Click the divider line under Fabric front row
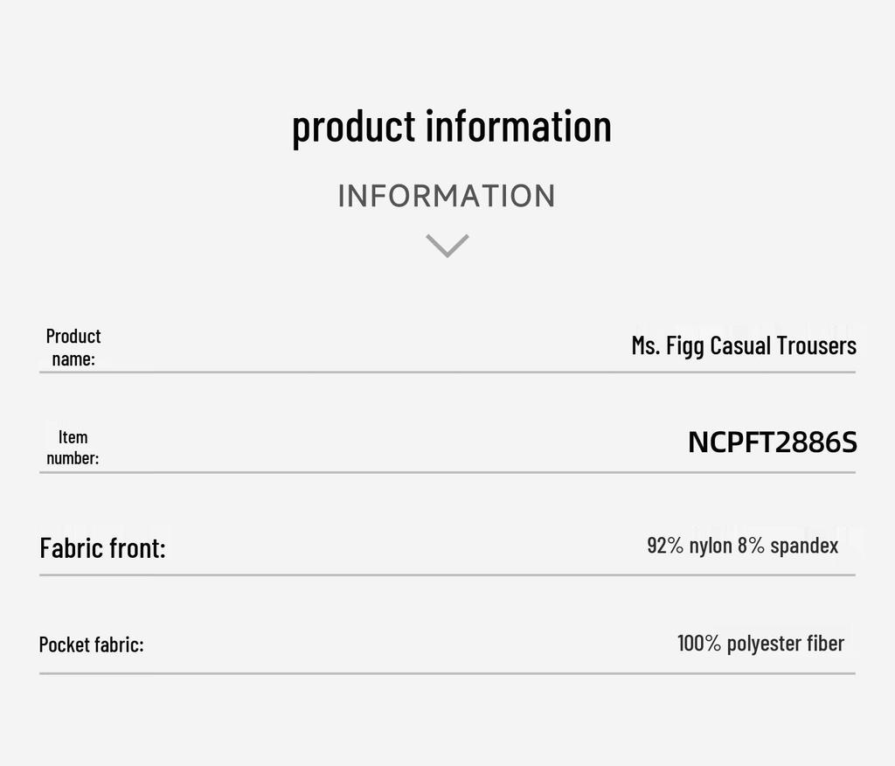The image size is (895, 766). pyautogui.click(x=447, y=575)
